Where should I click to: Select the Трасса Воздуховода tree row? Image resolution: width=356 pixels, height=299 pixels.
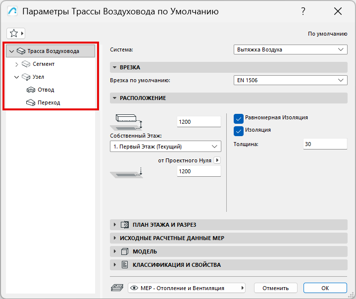pyautogui.click(x=51, y=51)
